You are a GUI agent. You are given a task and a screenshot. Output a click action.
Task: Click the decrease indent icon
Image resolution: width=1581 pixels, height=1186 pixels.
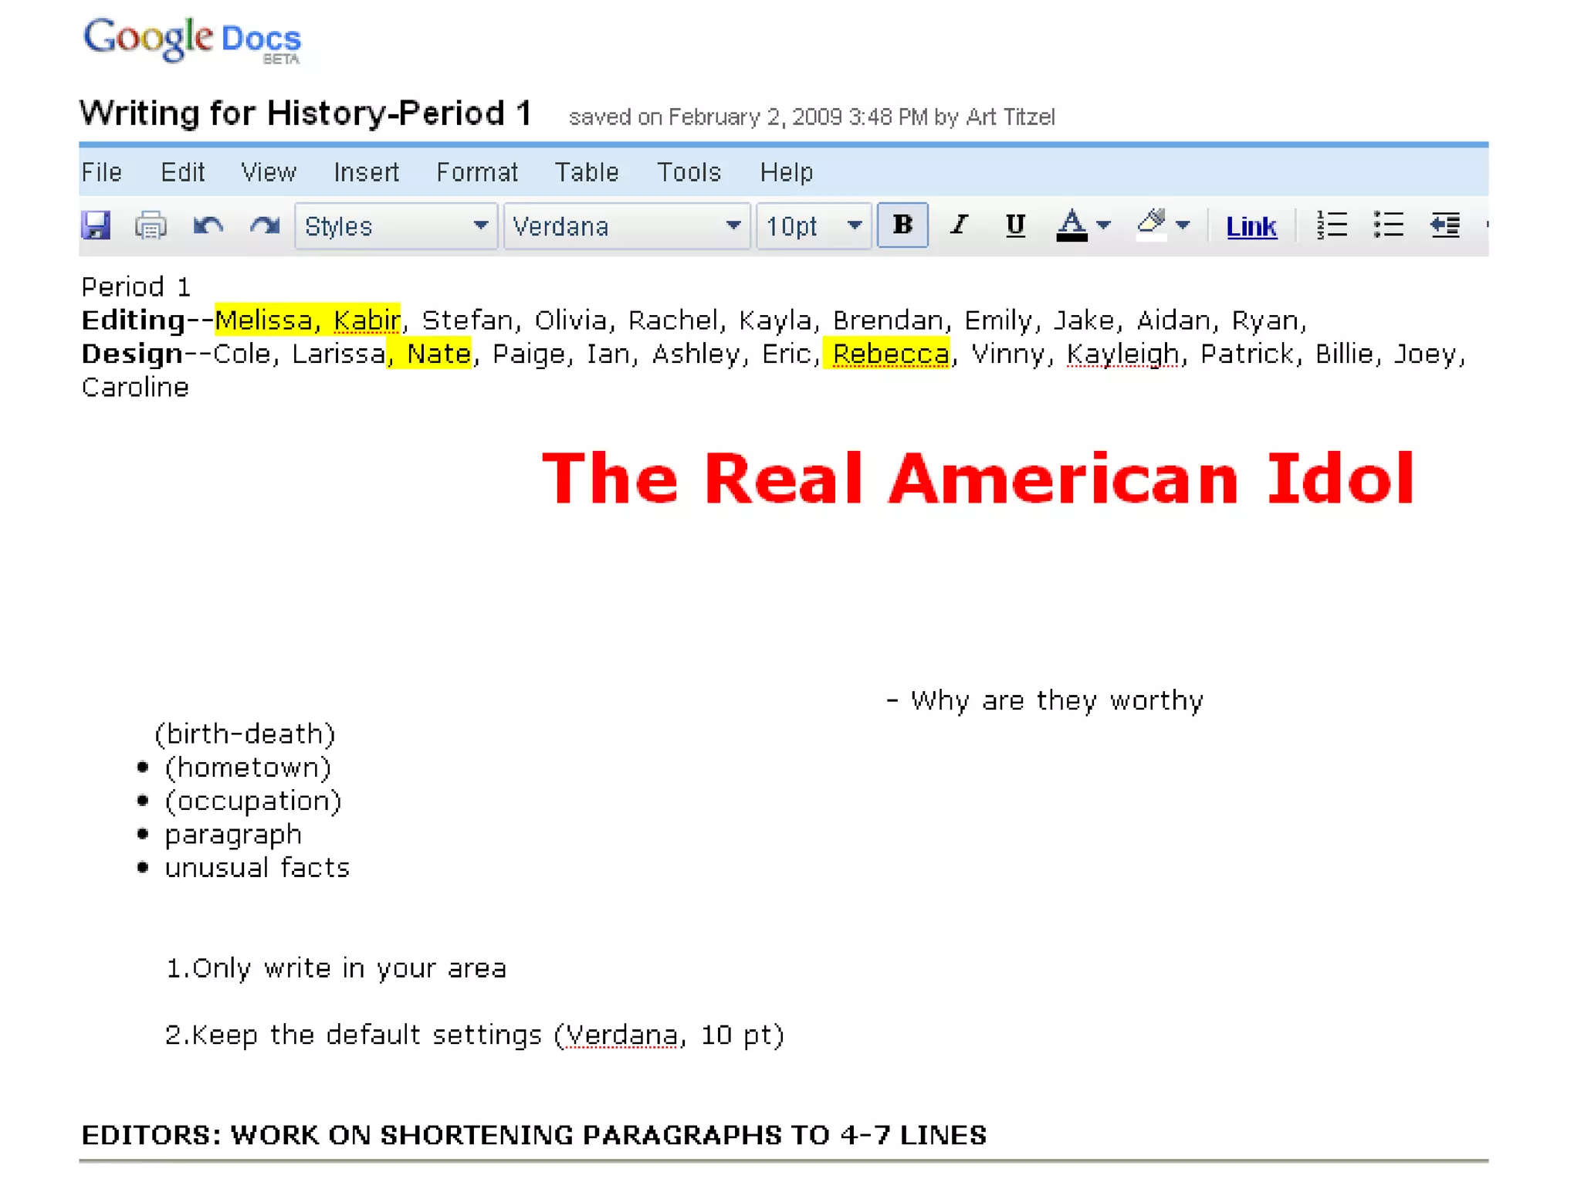(x=1444, y=225)
